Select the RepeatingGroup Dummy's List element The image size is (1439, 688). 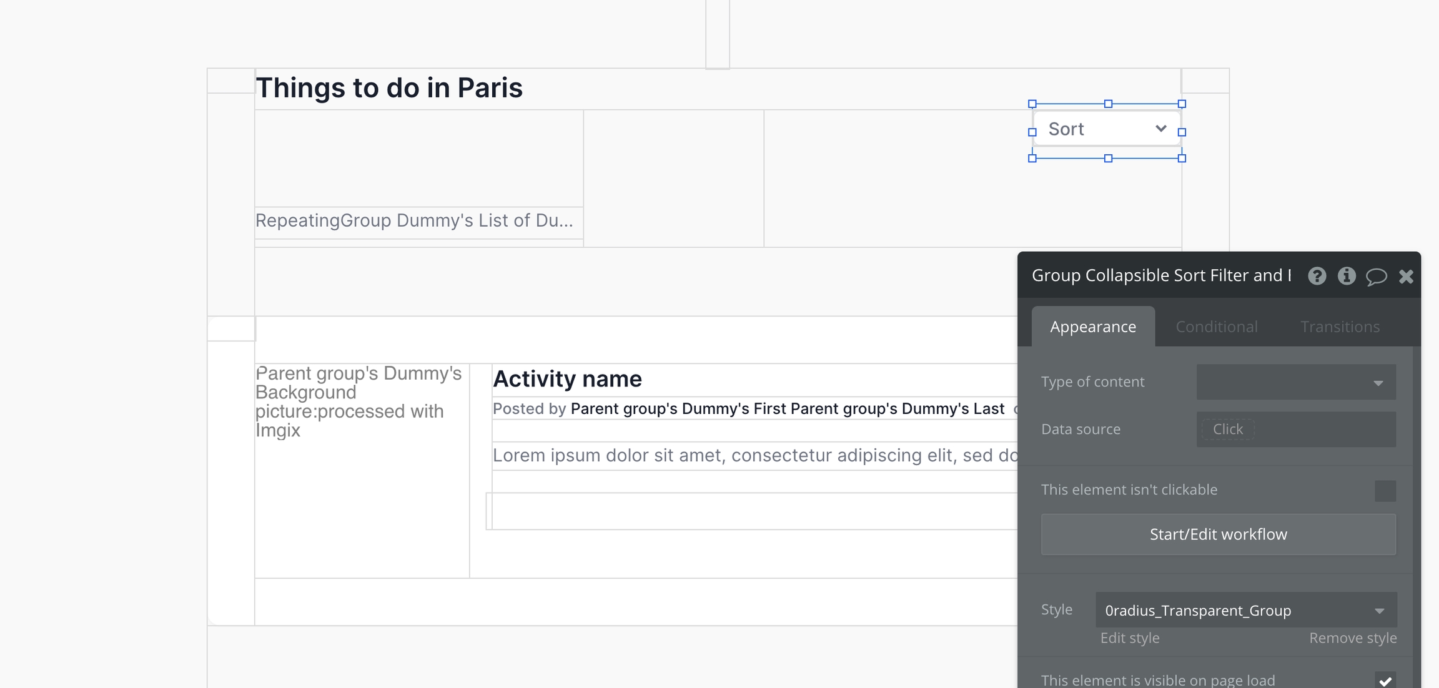413,220
